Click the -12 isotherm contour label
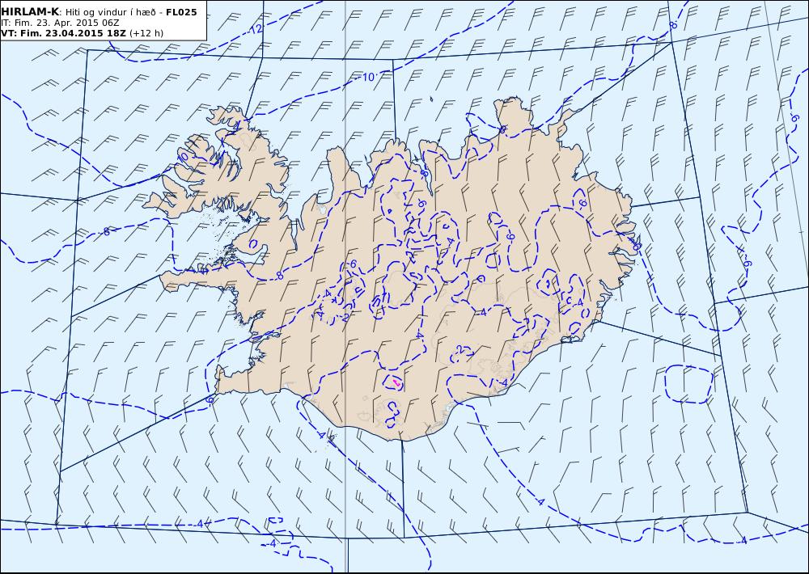This screenshot has width=809, height=574. (x=256, y=29)
